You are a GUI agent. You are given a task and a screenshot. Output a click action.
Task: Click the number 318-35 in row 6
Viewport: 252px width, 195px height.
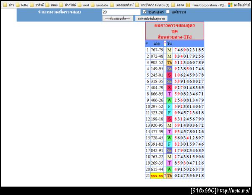[157, 81]
